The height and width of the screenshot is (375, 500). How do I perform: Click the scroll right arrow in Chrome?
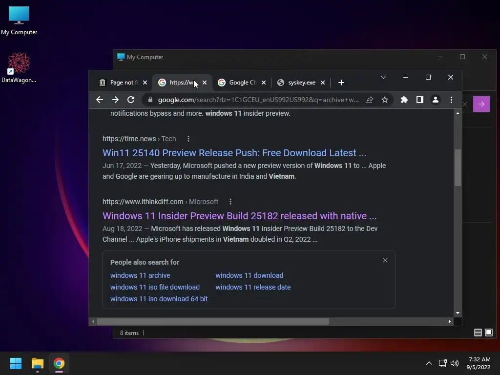(450, 321)
